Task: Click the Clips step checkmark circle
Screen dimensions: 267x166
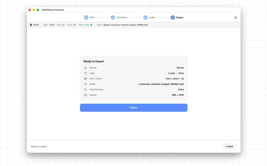Action: point(86,17)
